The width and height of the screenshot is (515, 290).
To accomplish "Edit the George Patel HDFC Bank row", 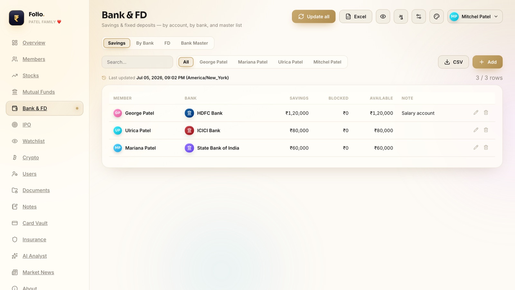I will (476, 112).
